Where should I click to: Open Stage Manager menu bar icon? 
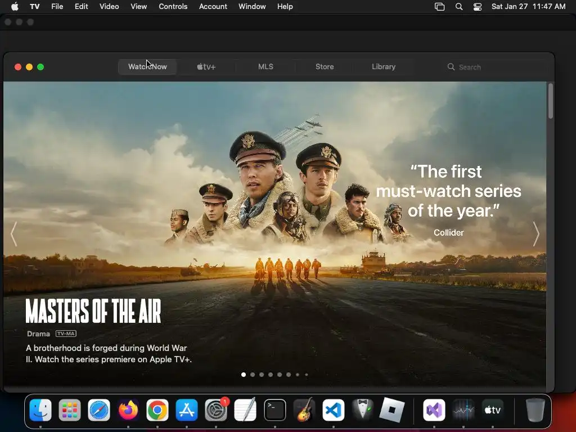coord(439,7)
